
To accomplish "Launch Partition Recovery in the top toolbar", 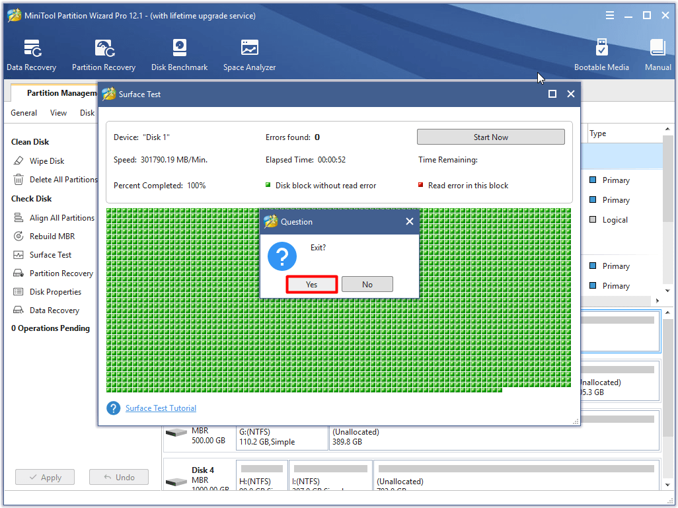I will (104, 55).
